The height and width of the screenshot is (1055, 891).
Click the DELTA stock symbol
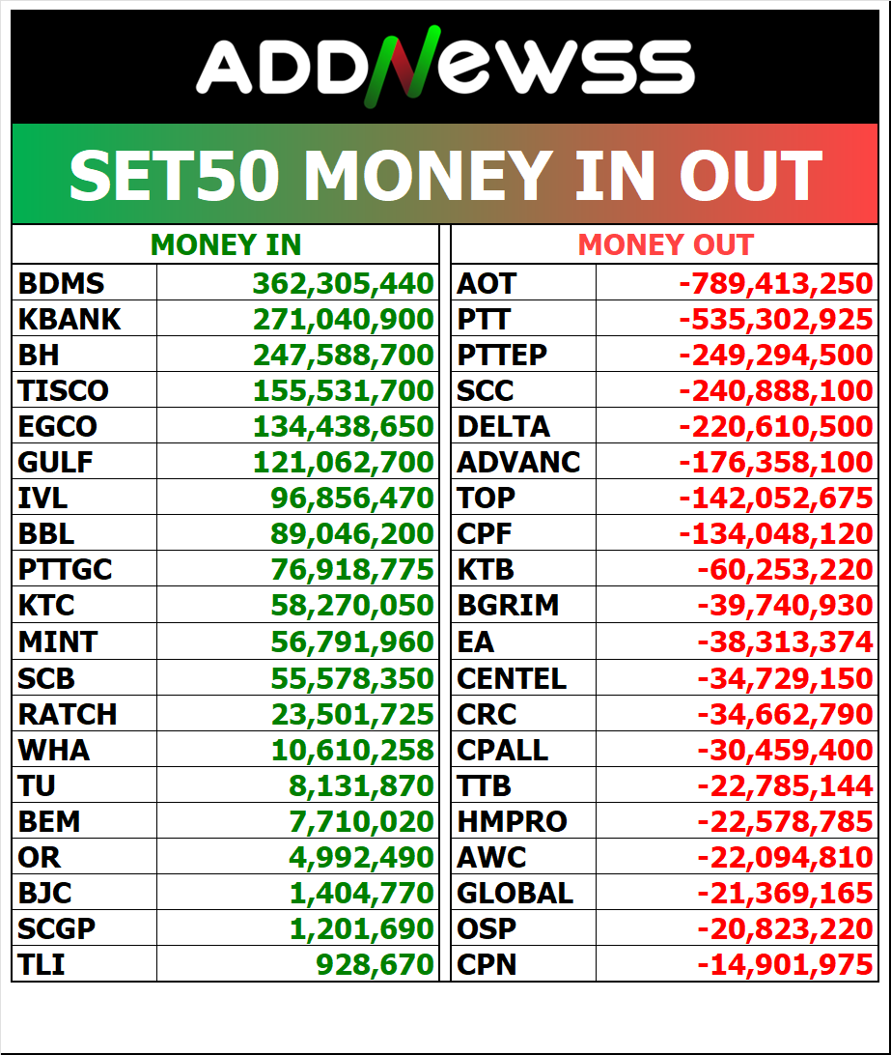pyautogui.click(x=504, y=426)
